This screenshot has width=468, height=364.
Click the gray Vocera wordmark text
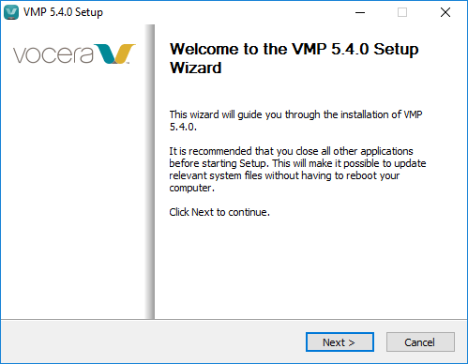click(53, 54)
